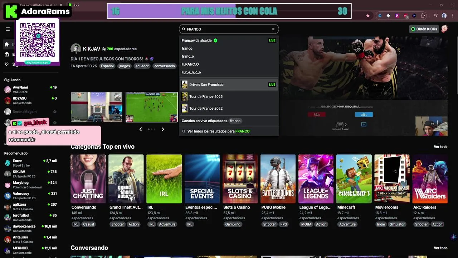Open the Just Chatting category card
This screenshot has height=258, width=458.
88,179
